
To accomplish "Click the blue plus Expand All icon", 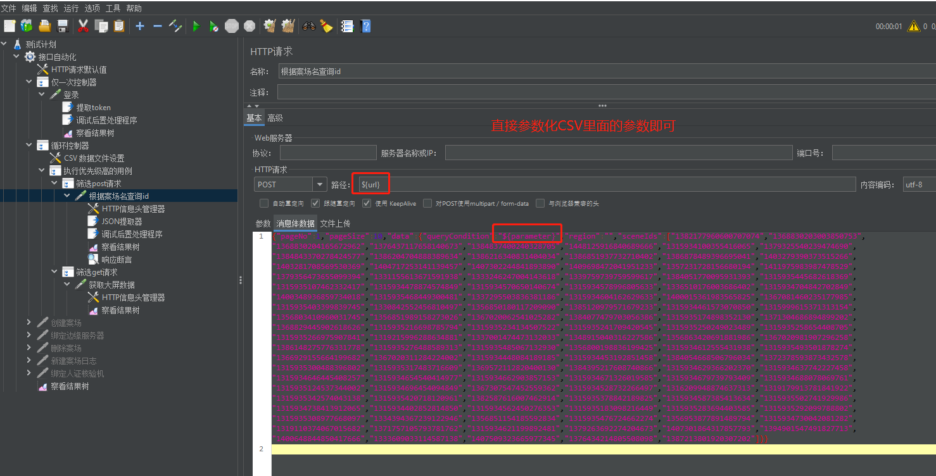I will [140, 26].
